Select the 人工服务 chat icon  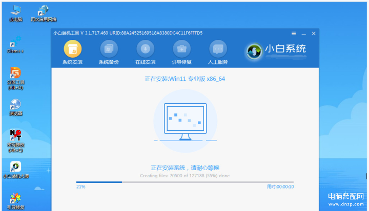[218, 52]
